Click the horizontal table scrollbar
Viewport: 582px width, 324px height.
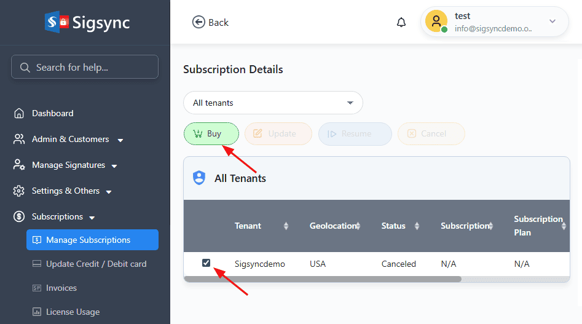pos(322,279)
